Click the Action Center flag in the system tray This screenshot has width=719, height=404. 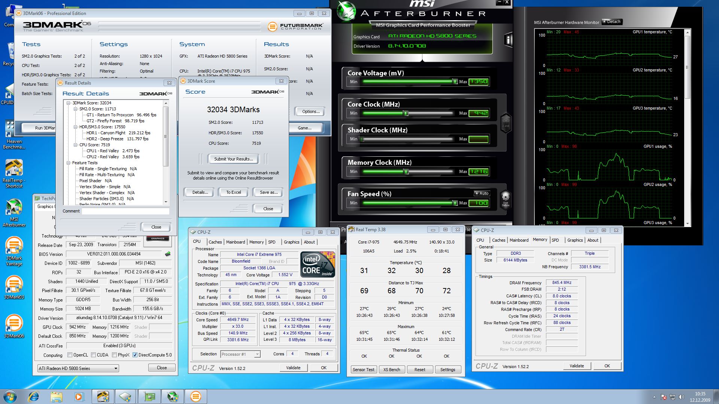click(664, 397)
